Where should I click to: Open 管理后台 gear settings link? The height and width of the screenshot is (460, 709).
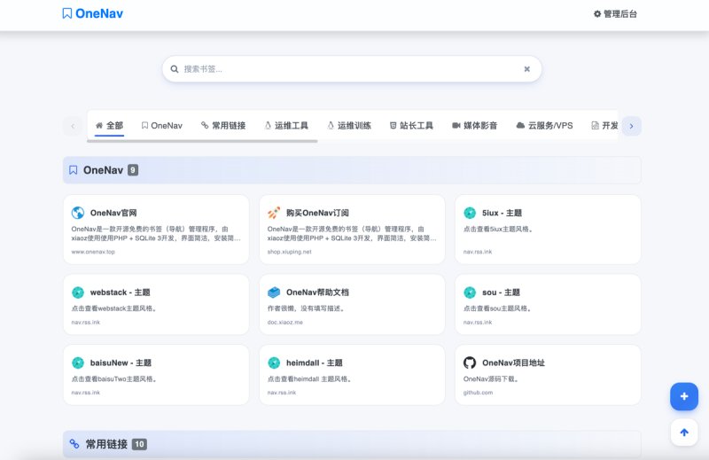click(615, 14)
